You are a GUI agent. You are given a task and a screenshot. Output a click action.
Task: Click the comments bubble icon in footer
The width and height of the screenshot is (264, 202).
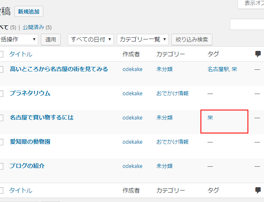click(x=258, y=190)
